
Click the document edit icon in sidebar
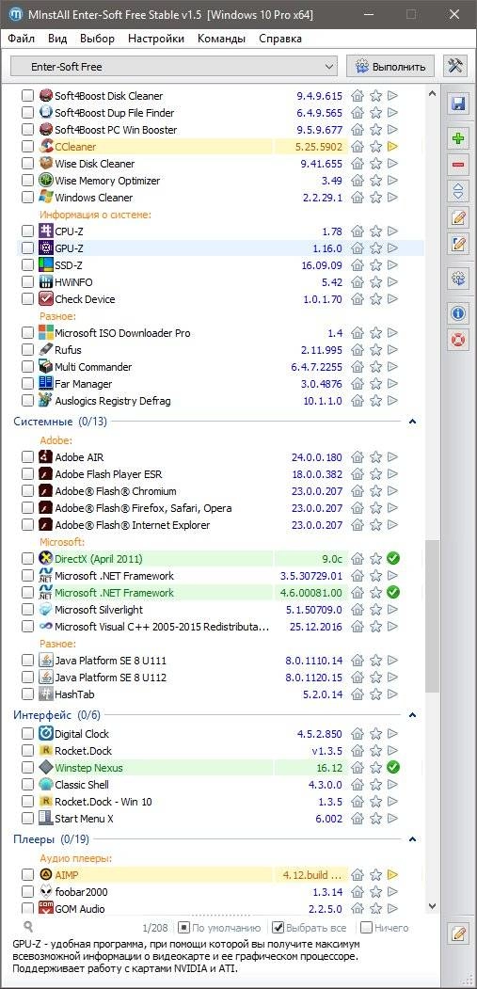[x=458, y=244]
